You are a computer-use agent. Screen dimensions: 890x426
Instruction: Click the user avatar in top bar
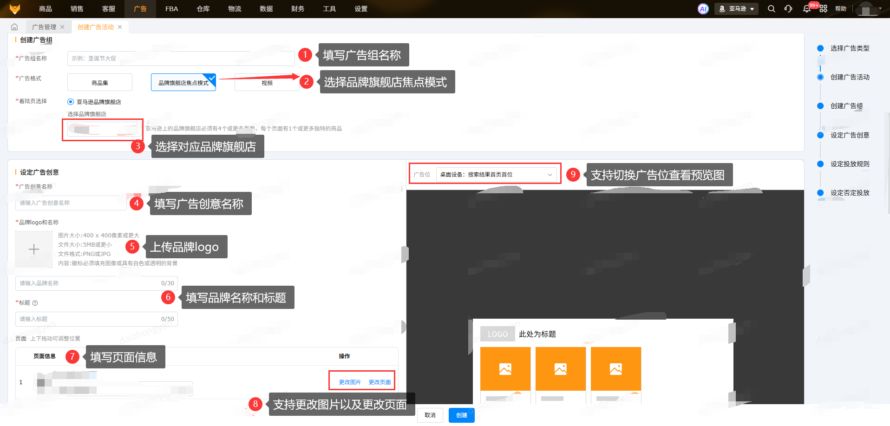point(866,9)
